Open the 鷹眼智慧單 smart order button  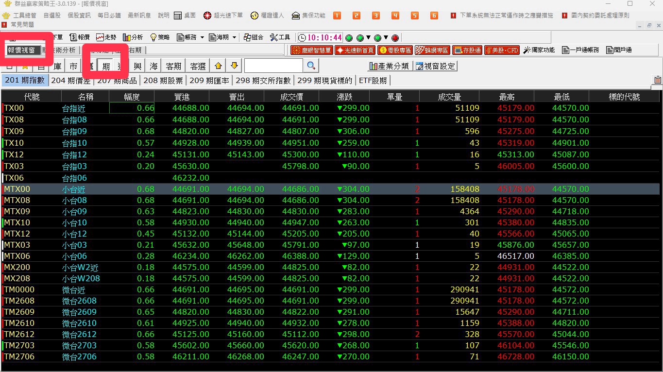point(311,50)
